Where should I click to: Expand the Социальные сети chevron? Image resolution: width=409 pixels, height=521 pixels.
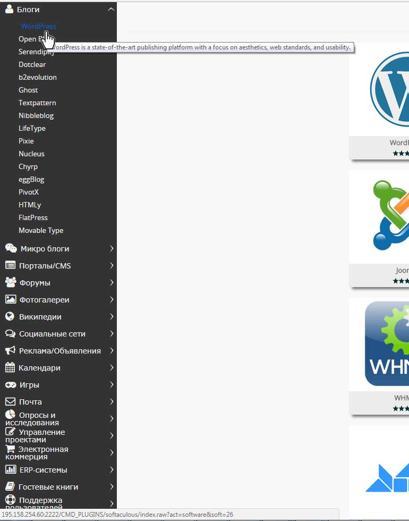click(x=112, y=334)
